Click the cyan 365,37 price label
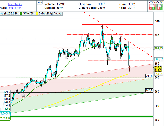Image resolution: width=164 pixels, height=126 pixels. tap(158, 59)
